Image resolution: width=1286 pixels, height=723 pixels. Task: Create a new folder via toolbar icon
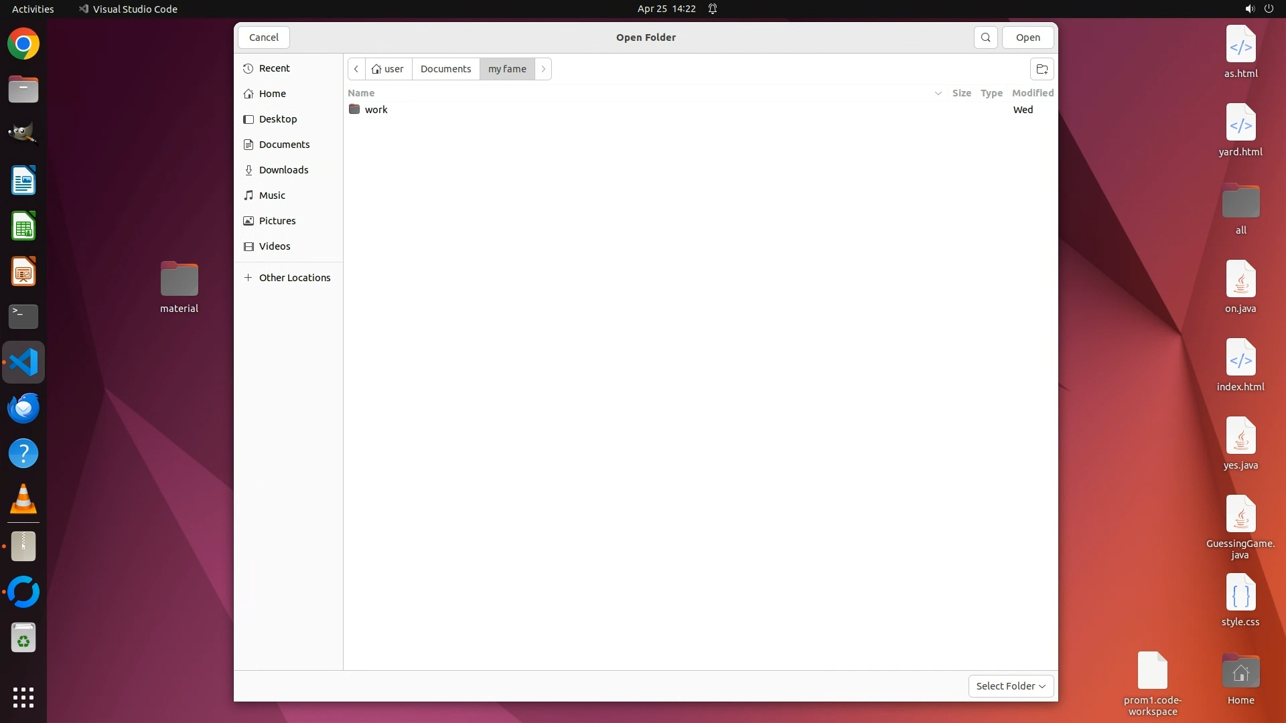pos(1042,69)
